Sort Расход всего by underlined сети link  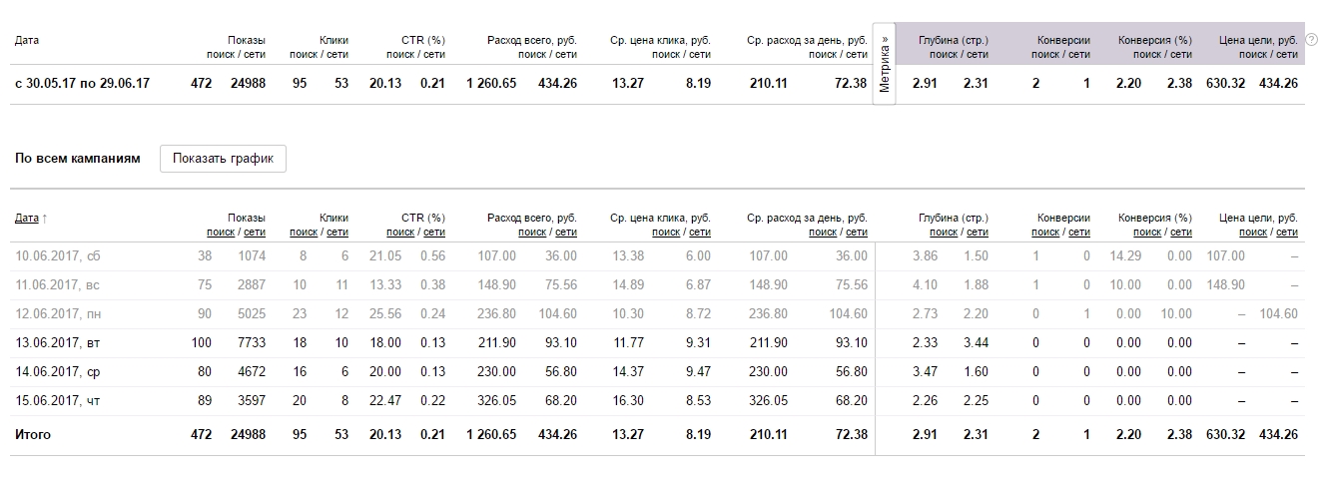tap(566, 233)
